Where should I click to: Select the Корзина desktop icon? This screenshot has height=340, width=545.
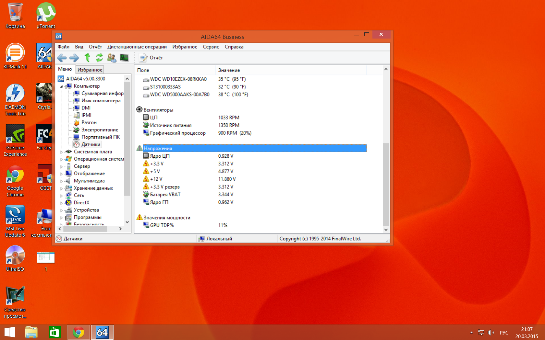point(15,16)
